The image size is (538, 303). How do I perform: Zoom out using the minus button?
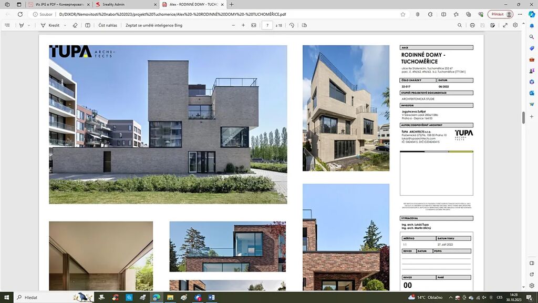pos(233,25)
